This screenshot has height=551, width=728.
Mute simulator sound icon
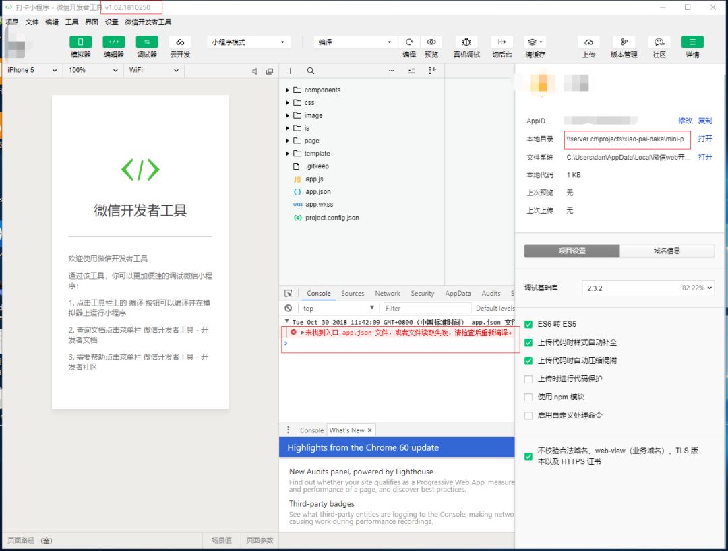[254, 71]
